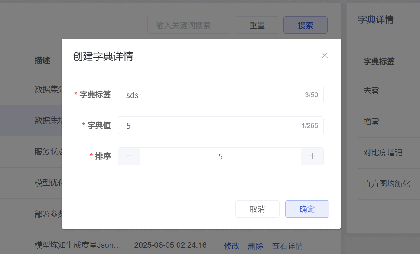This screenshot has width=420, height=254.
Task: Decrease 排序 value with minus button
Action: (x=129, y=156)
